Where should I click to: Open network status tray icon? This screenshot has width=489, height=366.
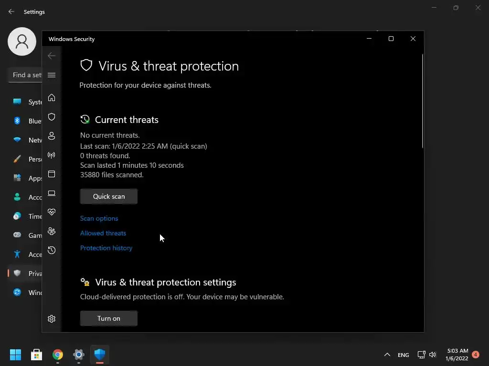point(421,355)
